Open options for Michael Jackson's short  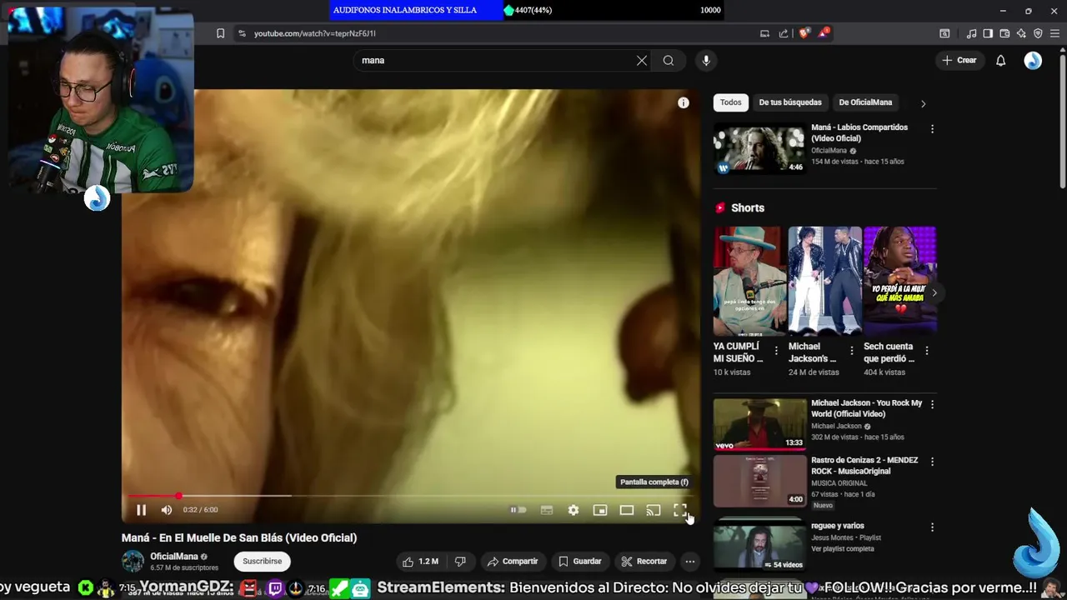852,351
